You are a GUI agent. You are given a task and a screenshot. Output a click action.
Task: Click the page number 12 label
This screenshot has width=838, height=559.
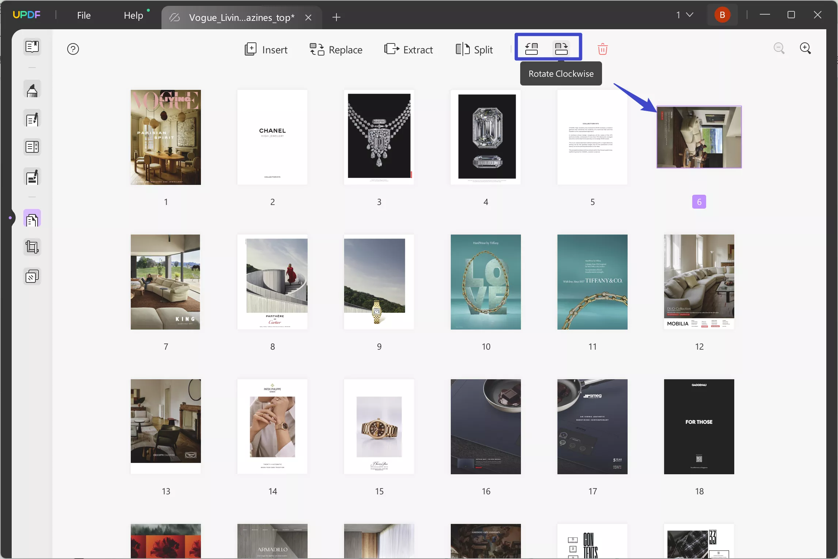pyautogui.click(x=699, y=347)
